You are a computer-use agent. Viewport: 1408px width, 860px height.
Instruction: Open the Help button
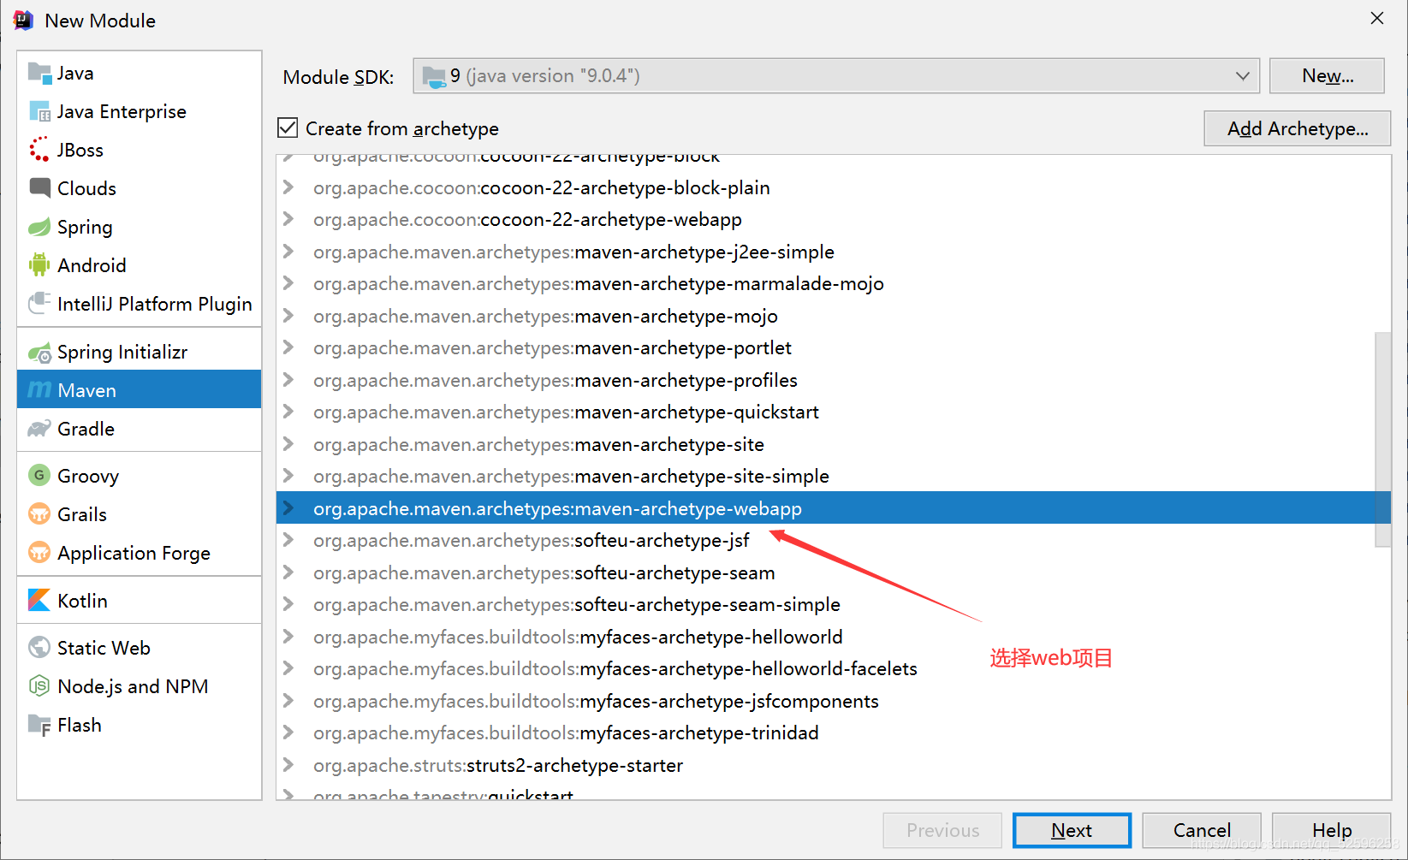pyautogui.click(x=1332, y=830)
